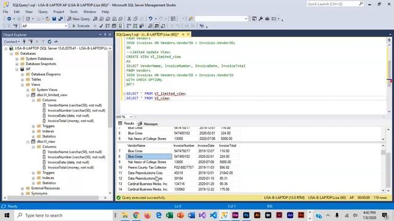Click the Save file icon
This screenshot has width=394, height=221.
click(54, 19)
